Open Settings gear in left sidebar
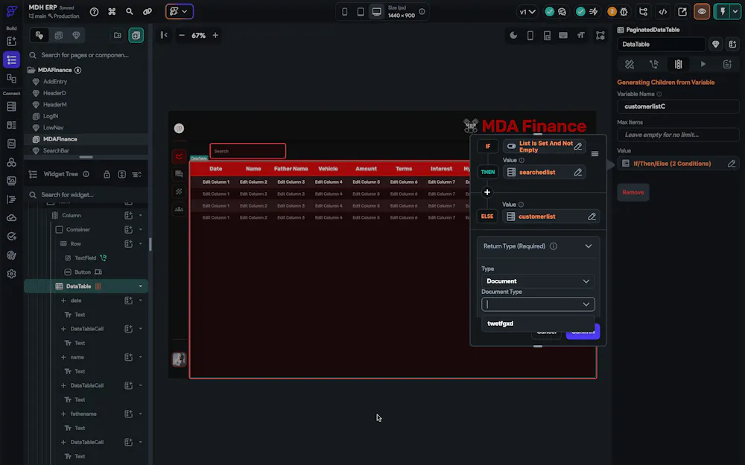Screen dimensions: 745x465 [x=11, y=274]
